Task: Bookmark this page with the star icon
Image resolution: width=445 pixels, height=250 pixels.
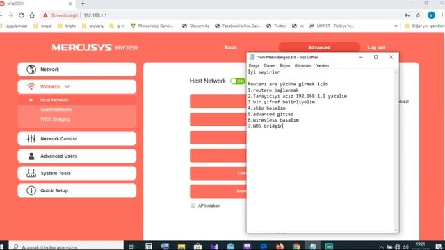Action: 418,15
